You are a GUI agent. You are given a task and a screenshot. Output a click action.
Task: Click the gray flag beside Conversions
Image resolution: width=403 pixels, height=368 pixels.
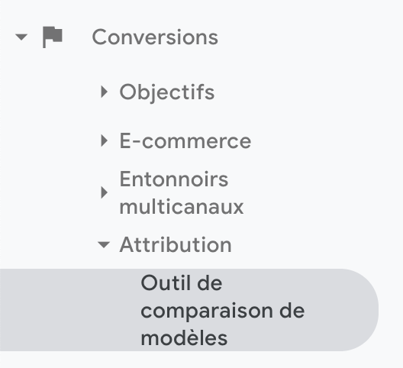tap(53, 37)
